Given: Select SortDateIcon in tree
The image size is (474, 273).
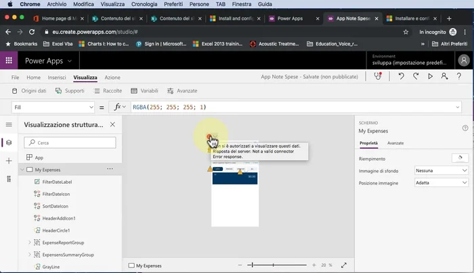Looking at the screenshot, I should tap(56, 206).
